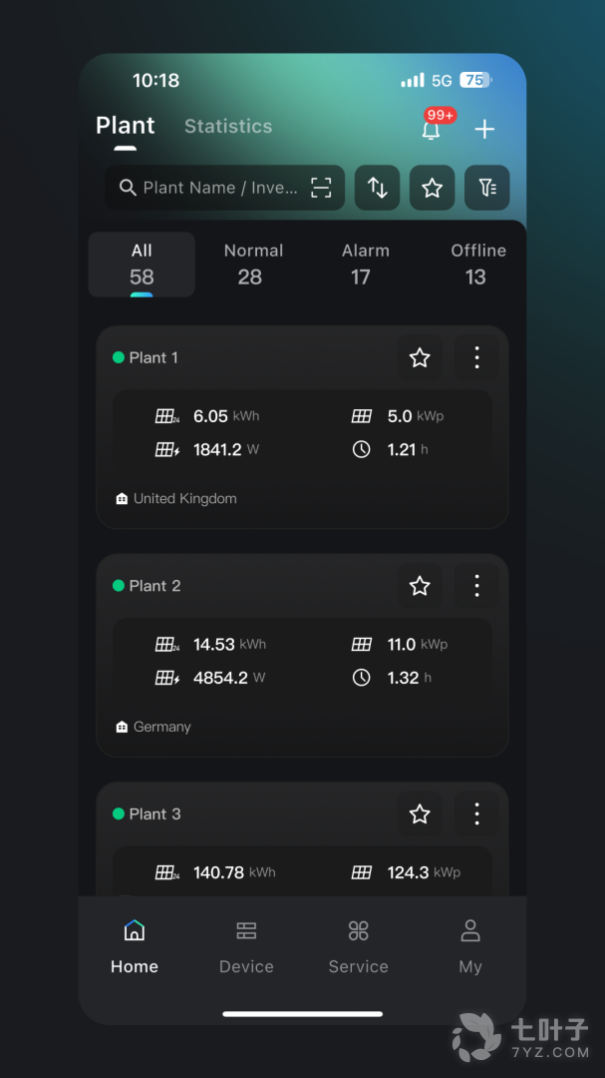Expand Plant 2 more options menu

tap(476, 586)
